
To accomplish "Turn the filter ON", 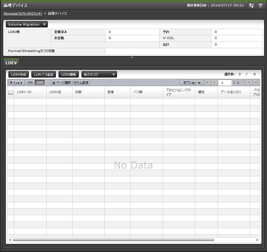I will (30, 82).
